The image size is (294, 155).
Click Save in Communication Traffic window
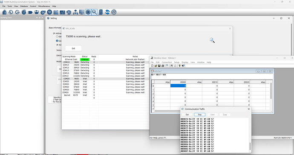(212, 115)
